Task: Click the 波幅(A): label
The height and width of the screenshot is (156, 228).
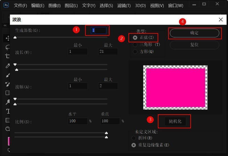Action: (23, 87)
